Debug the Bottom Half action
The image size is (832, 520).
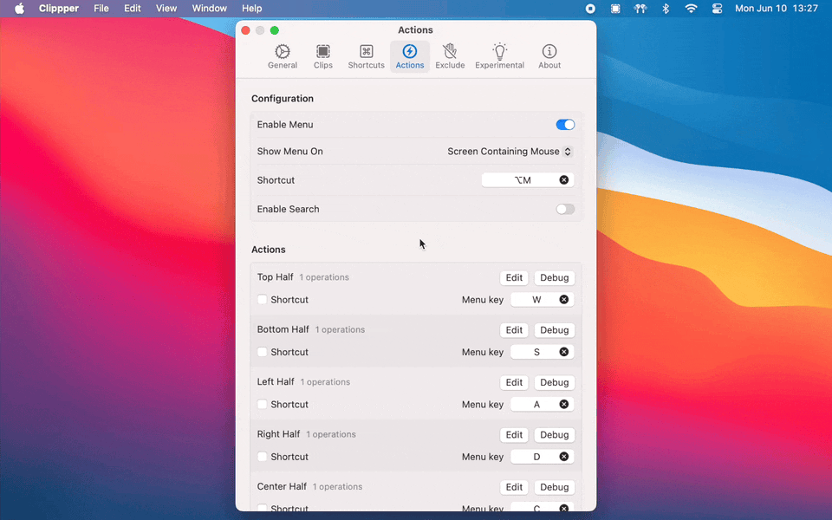[x=554, y=330]
